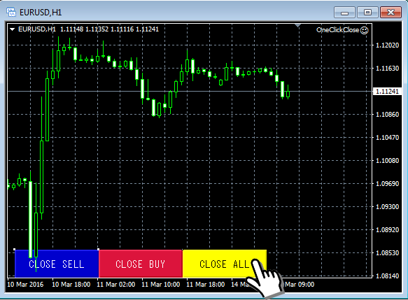This screenshot has width=408, height=300.
Task: Click the 1.12020 price scale label
Action: pos(388,45)
